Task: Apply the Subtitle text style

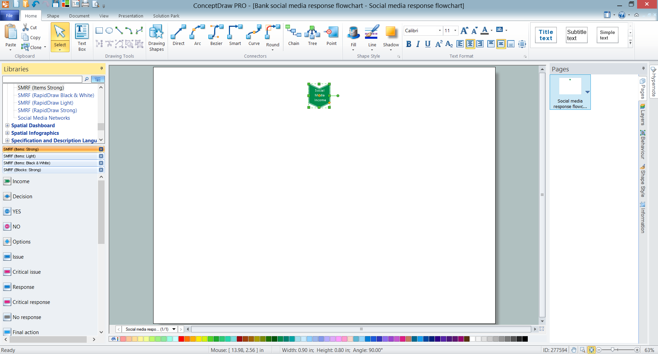Action: coord(577,35)
